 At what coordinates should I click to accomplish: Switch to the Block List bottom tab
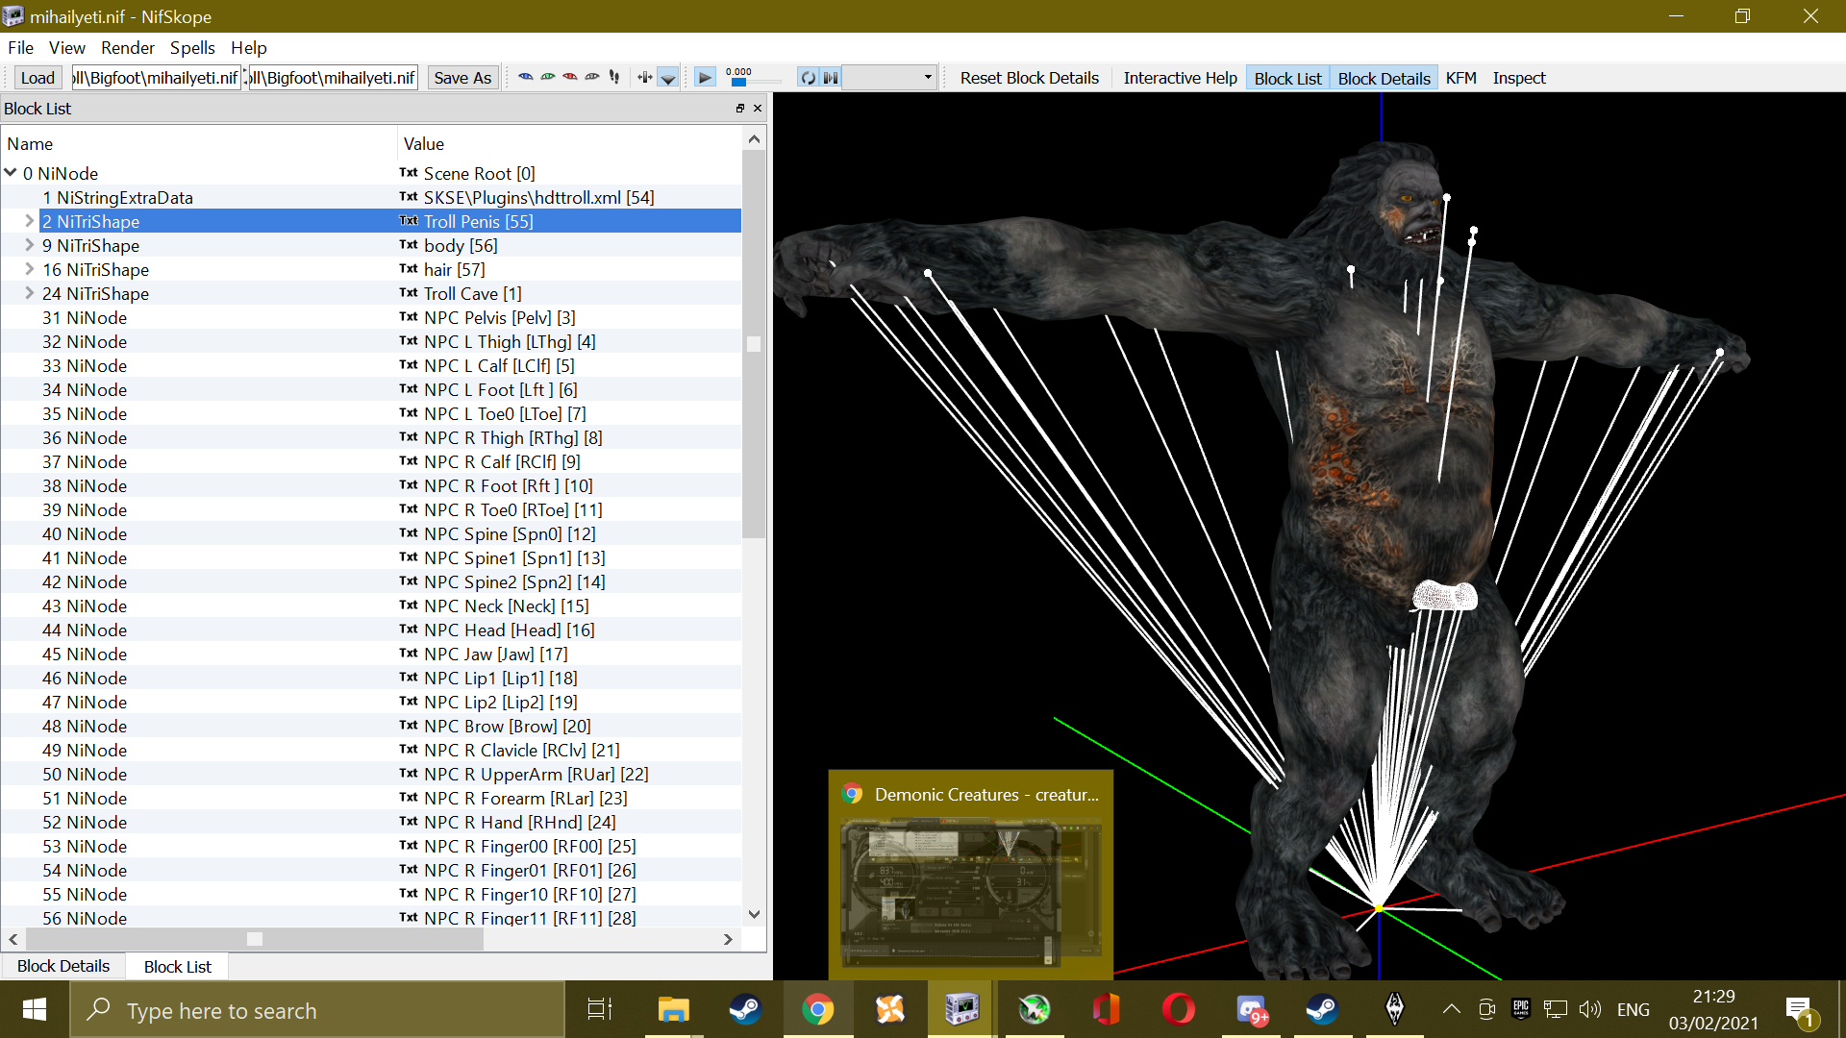[178, 966]
